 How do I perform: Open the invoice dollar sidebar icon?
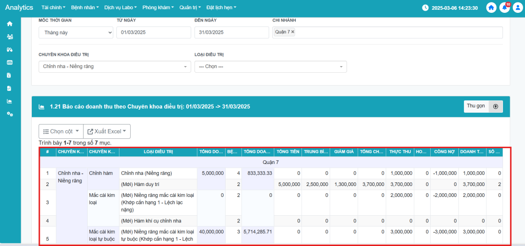[x=9, y=75]
